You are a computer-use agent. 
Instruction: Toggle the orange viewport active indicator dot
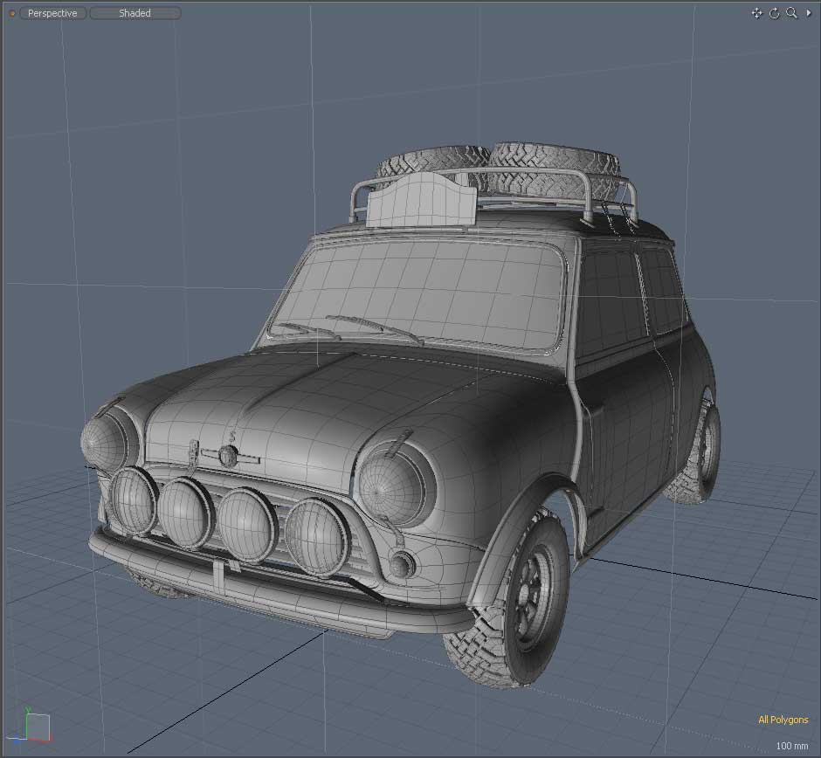(12, 13)
